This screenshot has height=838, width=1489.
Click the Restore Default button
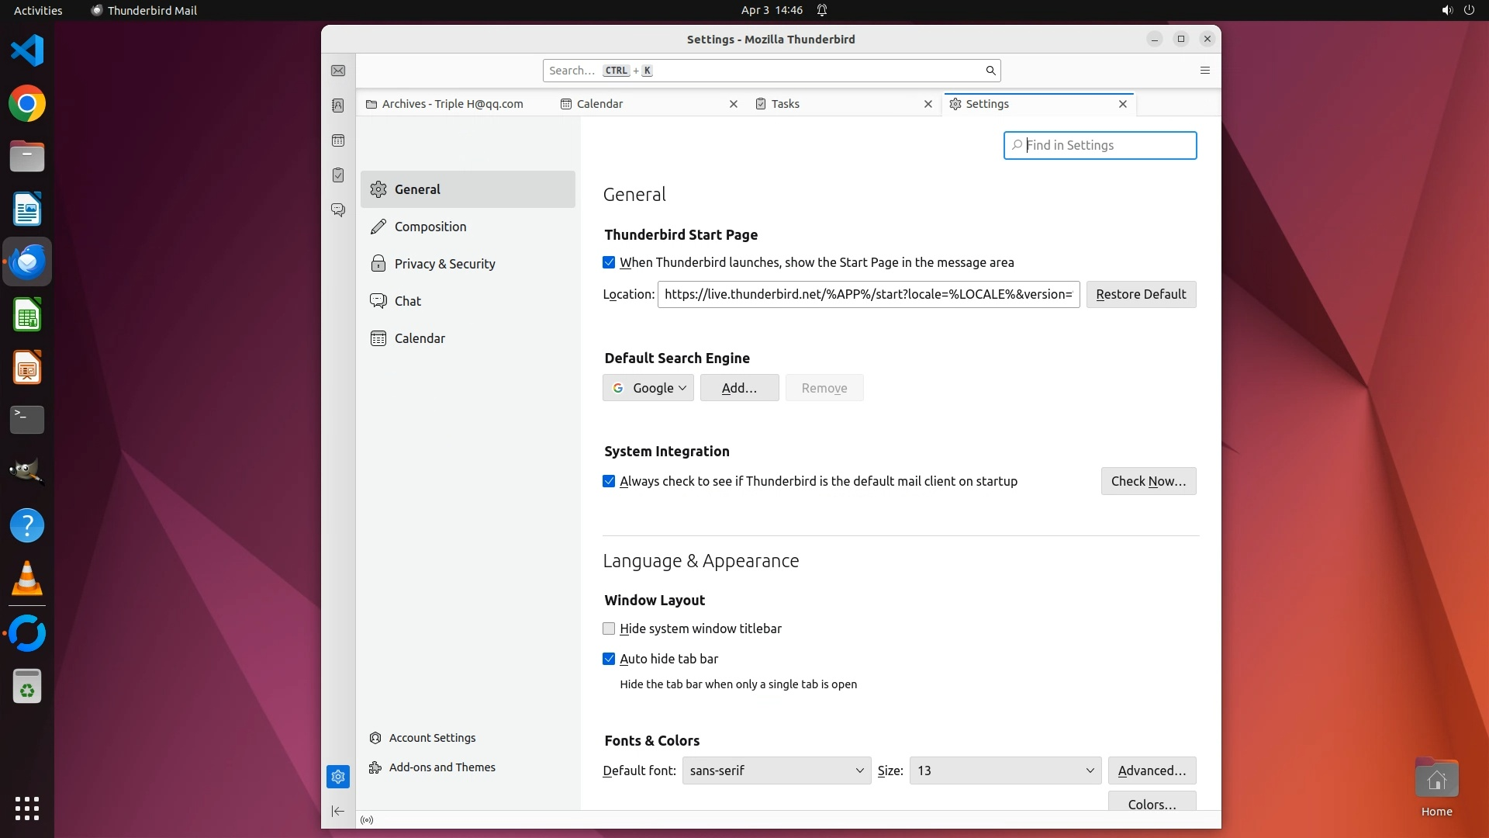[1141, 295]
